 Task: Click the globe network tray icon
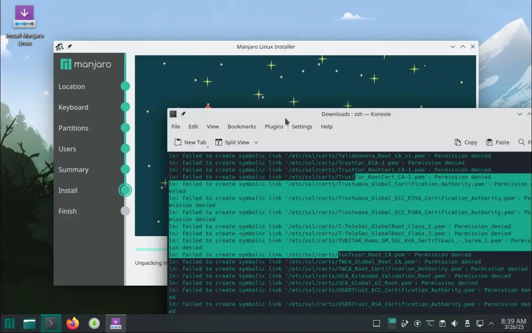click(x=404, y=323)
